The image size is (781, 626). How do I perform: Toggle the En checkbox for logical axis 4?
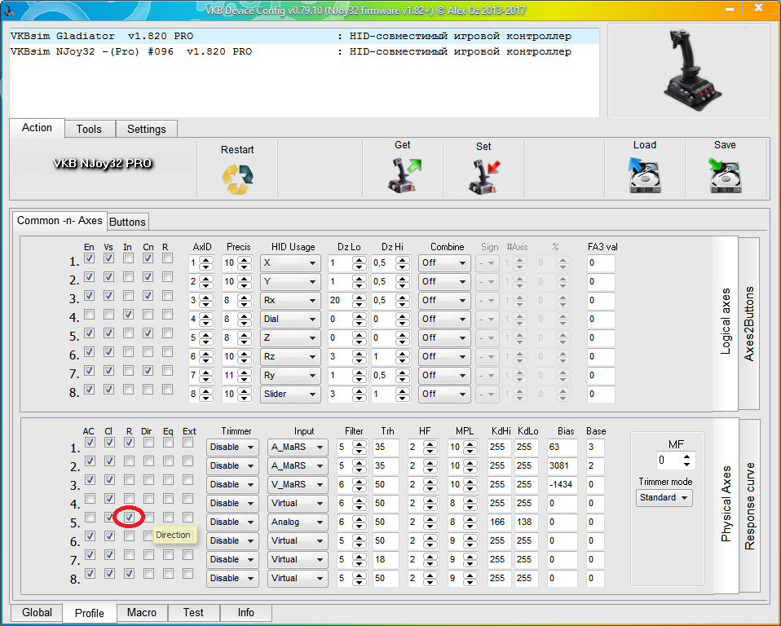[x=89, y=315]
